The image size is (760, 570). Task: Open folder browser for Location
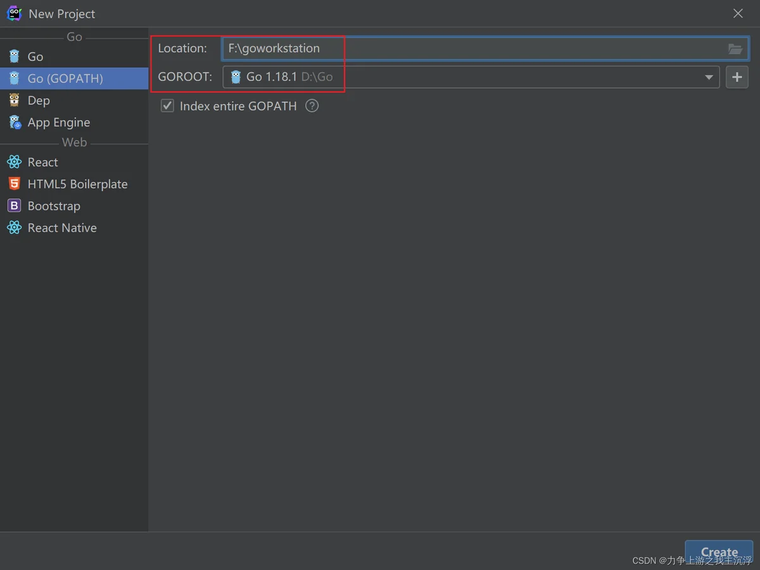735,49
